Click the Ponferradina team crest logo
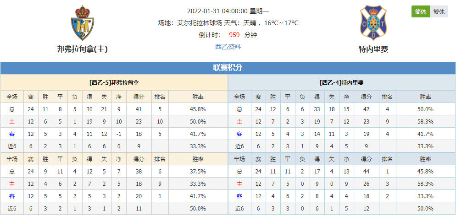 coord(83,23)
